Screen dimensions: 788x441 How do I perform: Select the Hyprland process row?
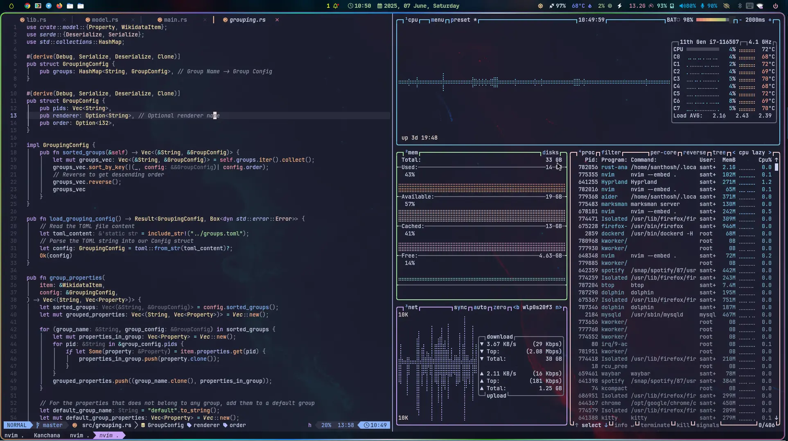tap(675, 182)
